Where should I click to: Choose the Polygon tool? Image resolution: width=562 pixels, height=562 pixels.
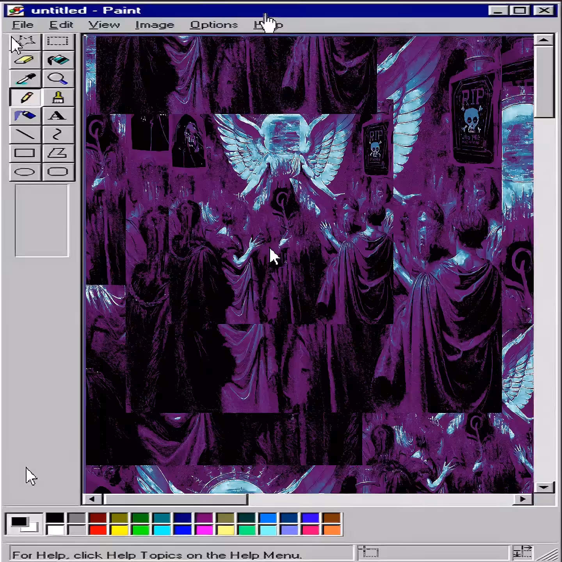pyautogui.click(x=58, y=153)
